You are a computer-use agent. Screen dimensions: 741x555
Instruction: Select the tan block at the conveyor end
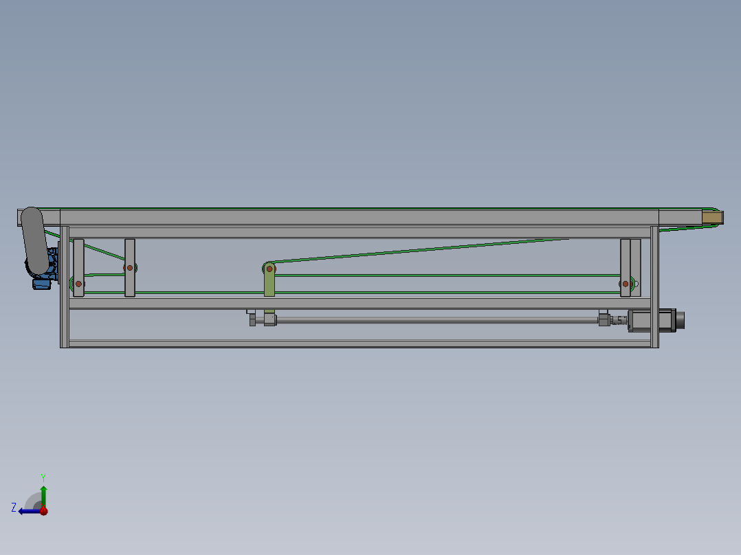(712, 218)
